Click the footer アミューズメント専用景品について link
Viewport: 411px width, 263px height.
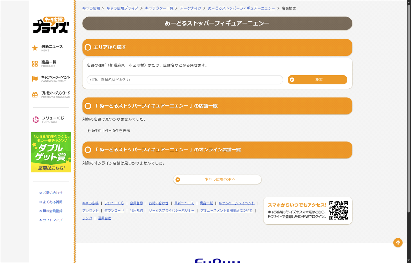click(226, 211)
